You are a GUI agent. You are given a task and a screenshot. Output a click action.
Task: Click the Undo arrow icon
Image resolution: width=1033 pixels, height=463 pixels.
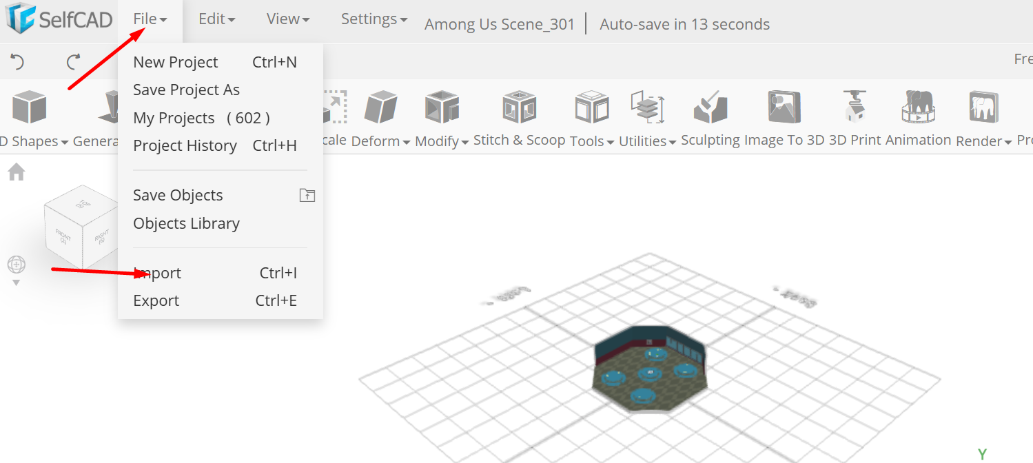tap(17, 62)
